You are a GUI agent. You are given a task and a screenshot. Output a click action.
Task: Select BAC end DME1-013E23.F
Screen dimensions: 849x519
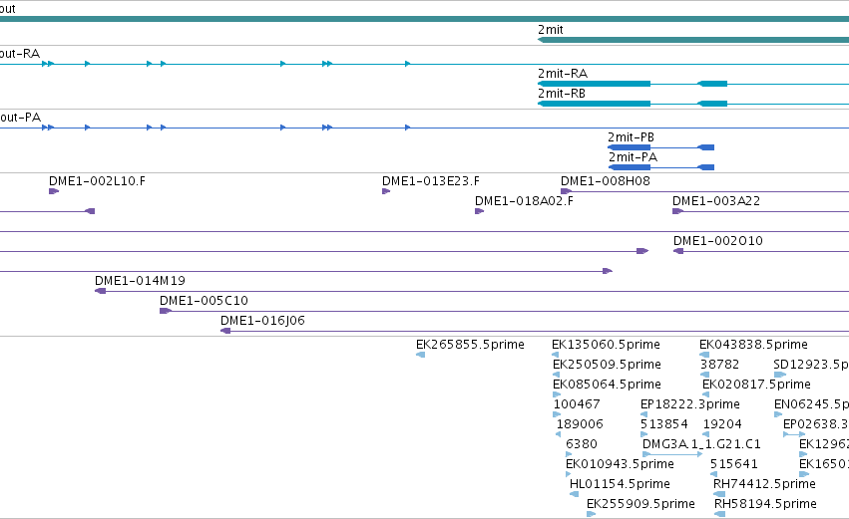(x=430, y=181)
